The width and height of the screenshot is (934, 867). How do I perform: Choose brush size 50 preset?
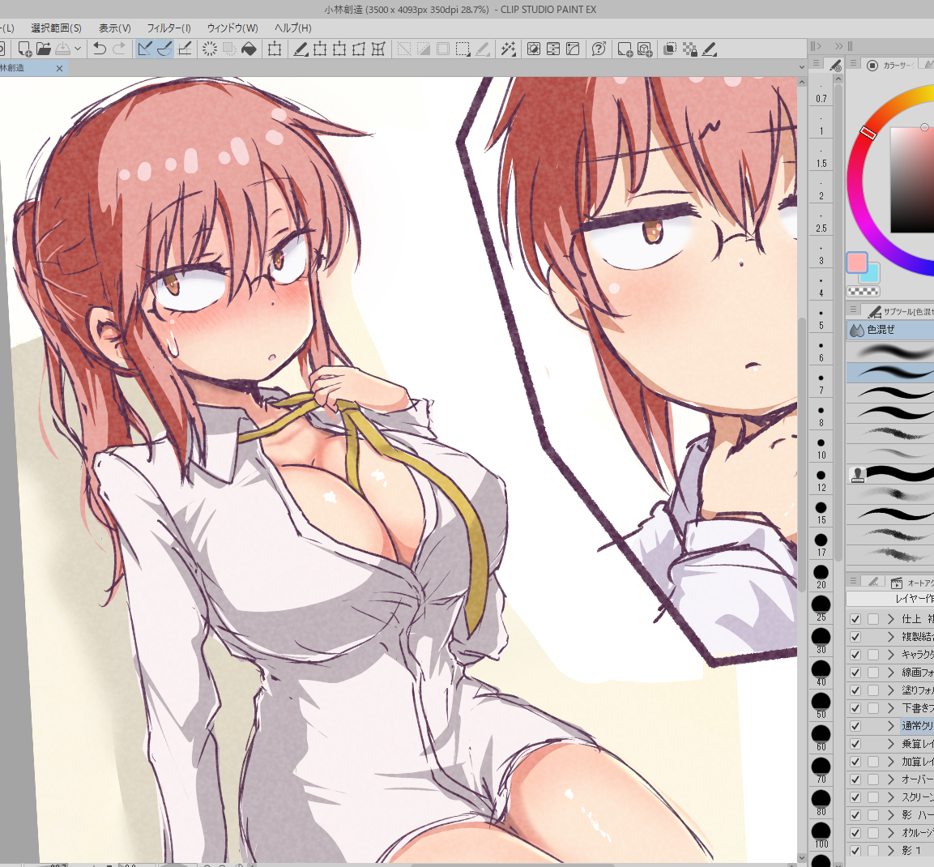point(821,704)
